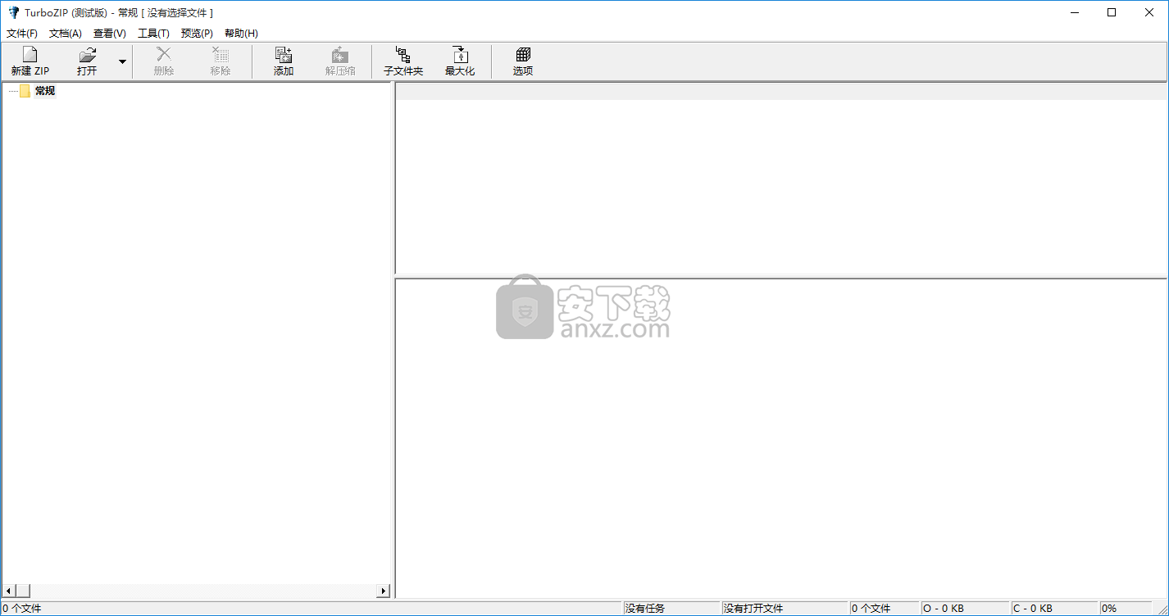Expand the dropdown arrow beside 打开
The height and width of the screenshot is (616, 1169).
click(122, 61)
